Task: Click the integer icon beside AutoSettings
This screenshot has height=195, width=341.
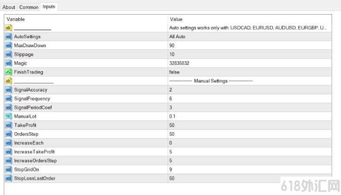Action: click(x=8, y=37)
